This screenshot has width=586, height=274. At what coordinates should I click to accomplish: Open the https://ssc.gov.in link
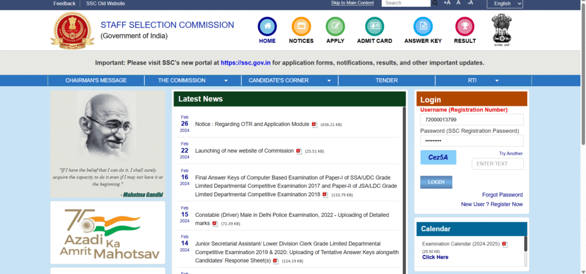click(246, 63)
